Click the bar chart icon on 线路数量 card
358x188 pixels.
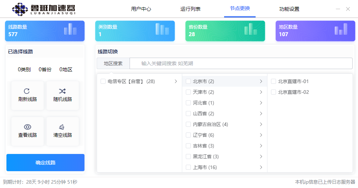[x=70, y=29]
